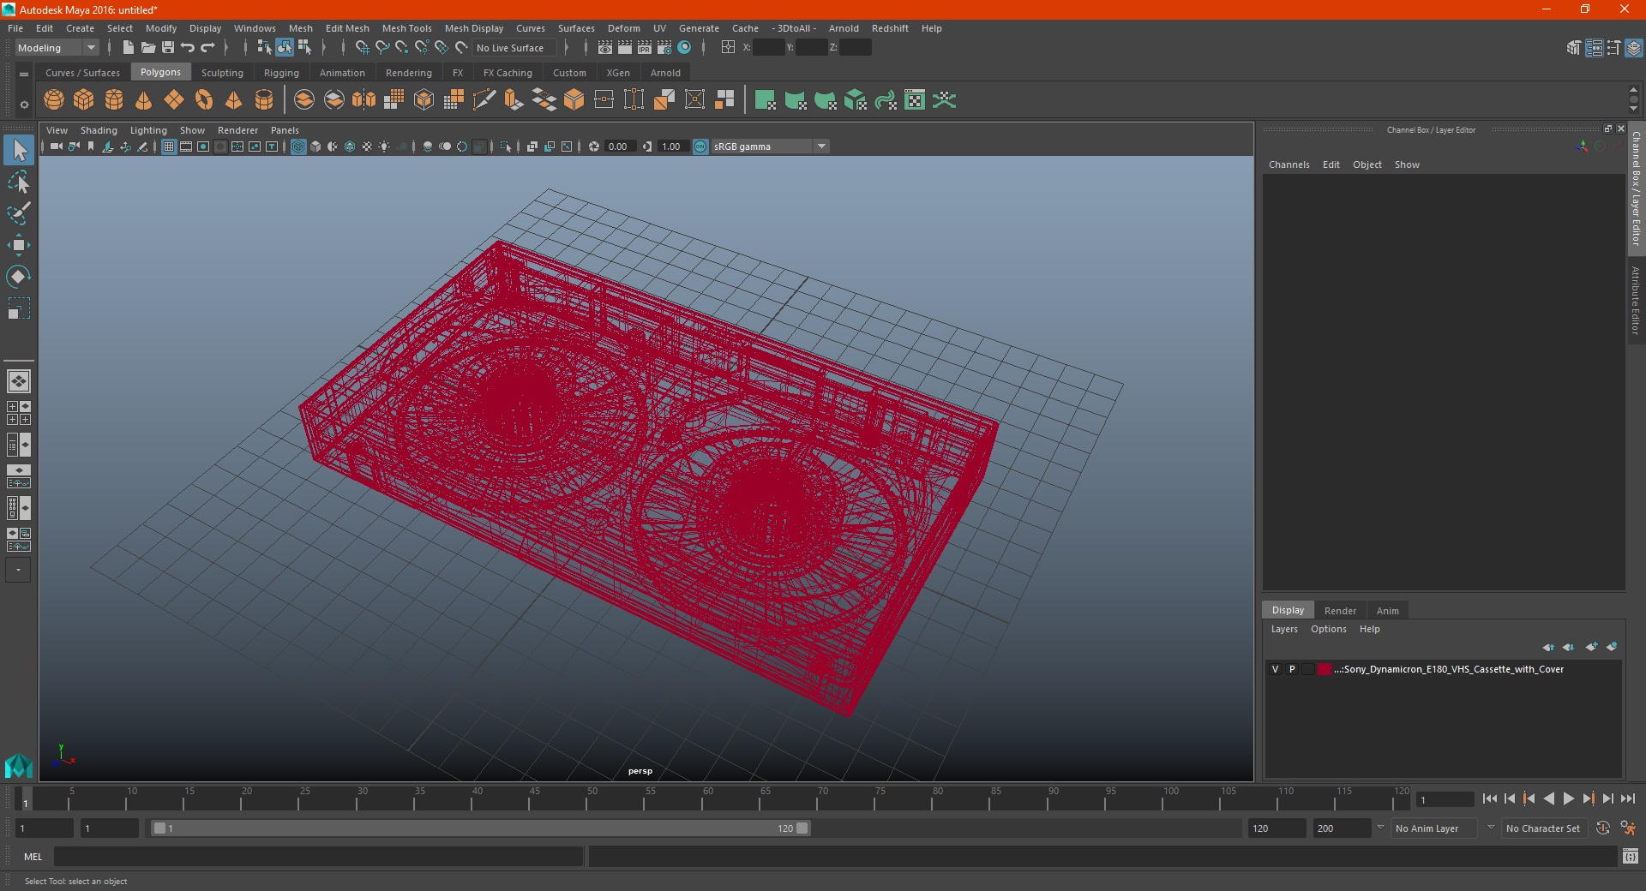
Task: Click the No Live Surface field
Action: click(x=514, y=48)
